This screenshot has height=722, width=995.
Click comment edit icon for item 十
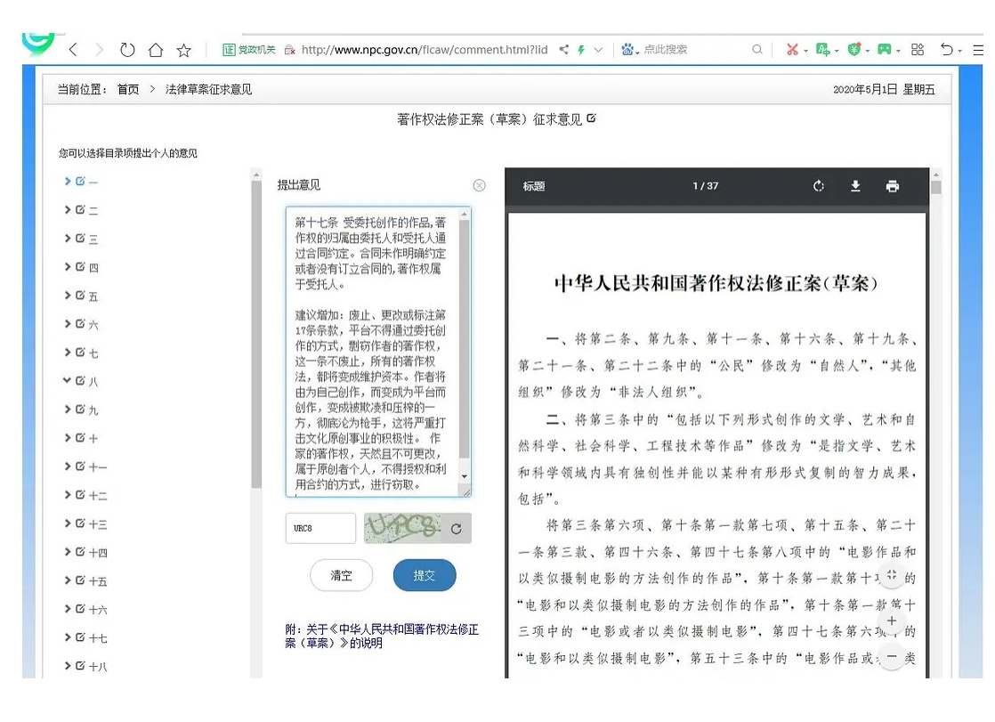81,437
